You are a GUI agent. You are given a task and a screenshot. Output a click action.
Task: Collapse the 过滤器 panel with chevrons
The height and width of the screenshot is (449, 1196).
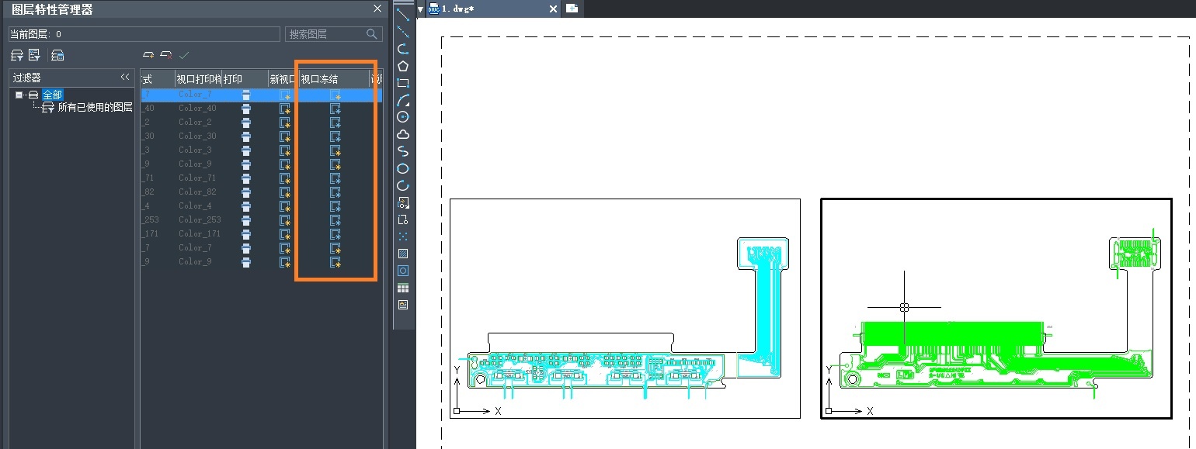tap(124, 78)
